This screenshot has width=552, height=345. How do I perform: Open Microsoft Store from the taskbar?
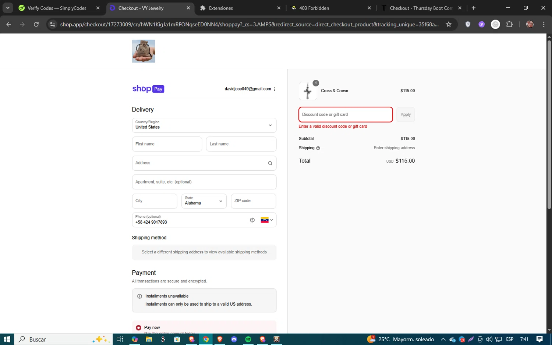177,339
